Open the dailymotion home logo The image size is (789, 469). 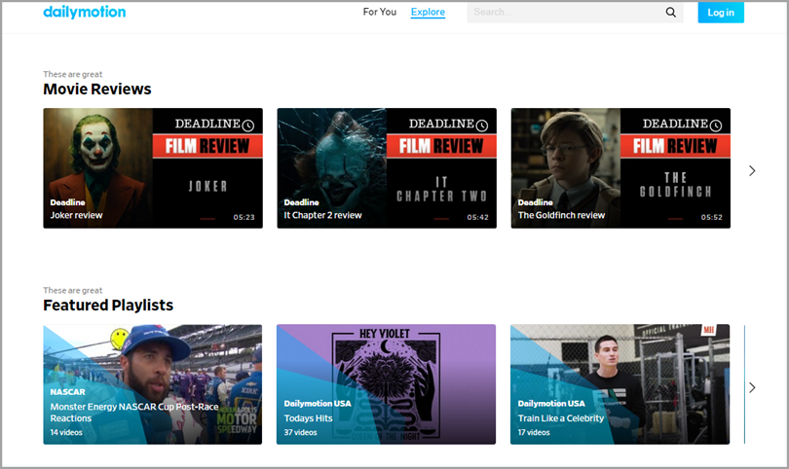click(85, 12)
